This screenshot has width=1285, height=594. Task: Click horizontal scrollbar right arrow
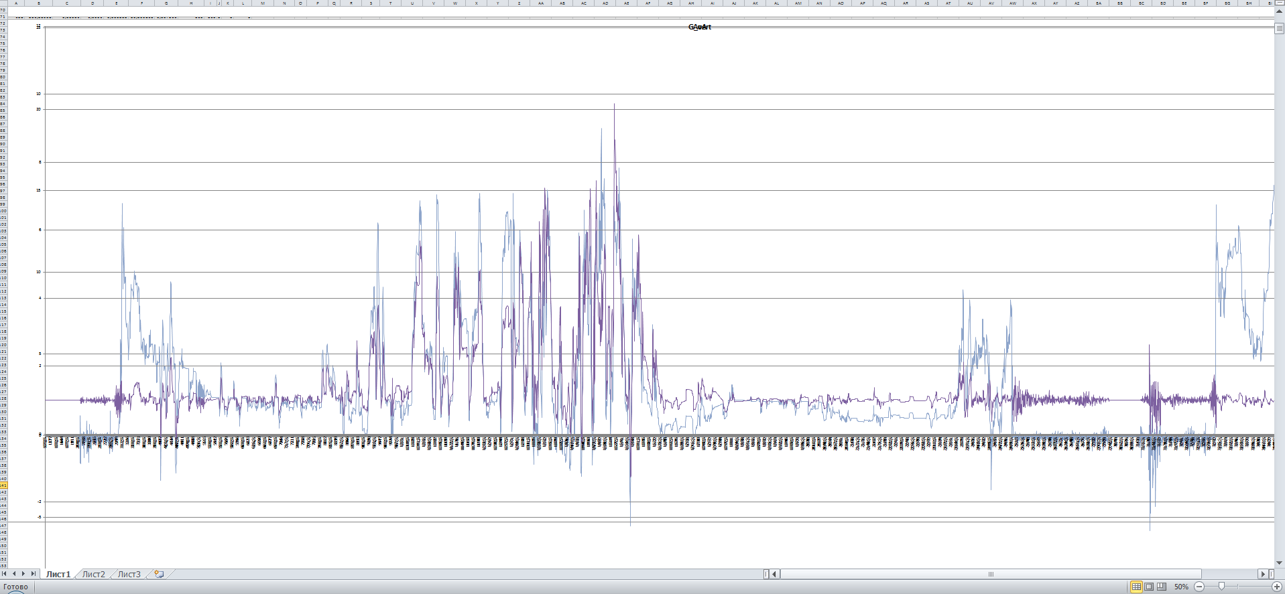click(1263, 574)
